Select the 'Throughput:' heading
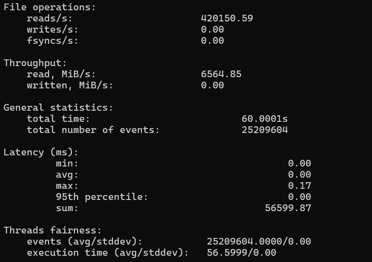The image size is (372, 262). [35, 63]
